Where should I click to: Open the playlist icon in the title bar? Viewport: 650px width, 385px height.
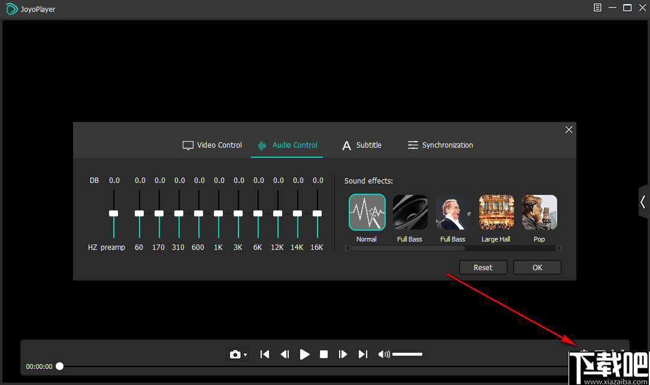(597, 8)
